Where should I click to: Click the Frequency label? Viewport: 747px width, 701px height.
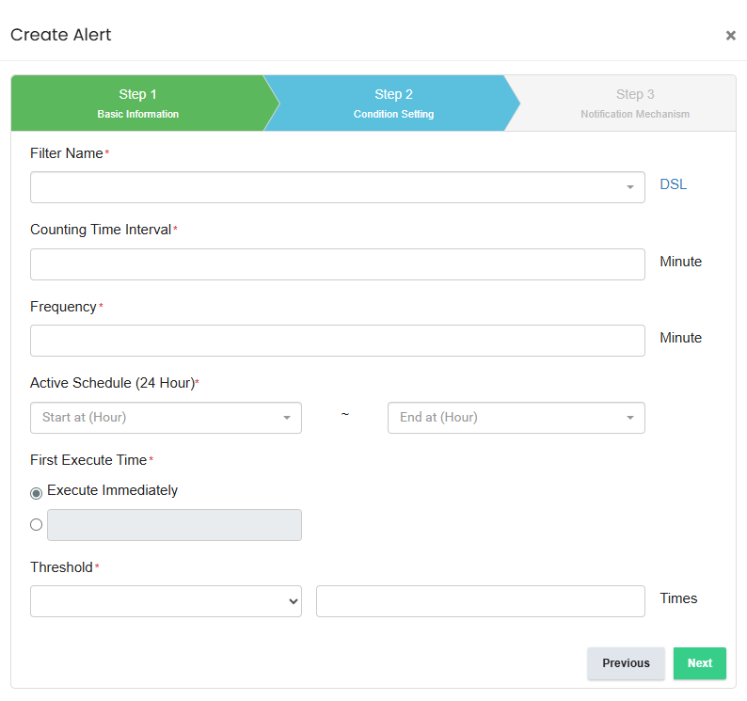tap(63, 307)
